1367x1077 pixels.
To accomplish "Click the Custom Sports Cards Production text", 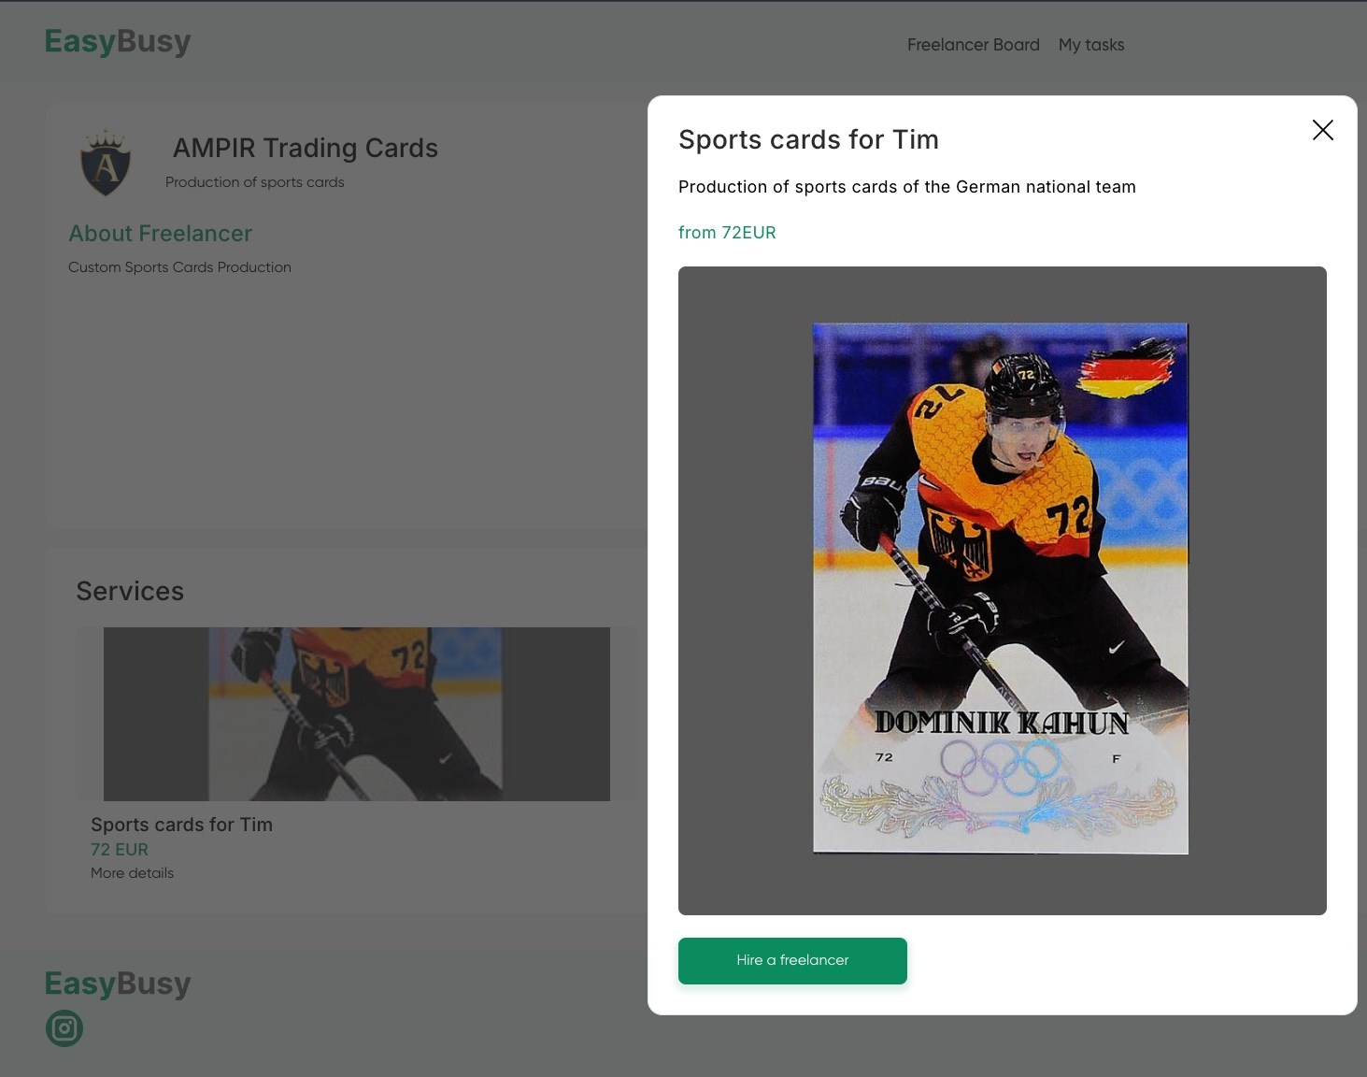I will (179, 267).
